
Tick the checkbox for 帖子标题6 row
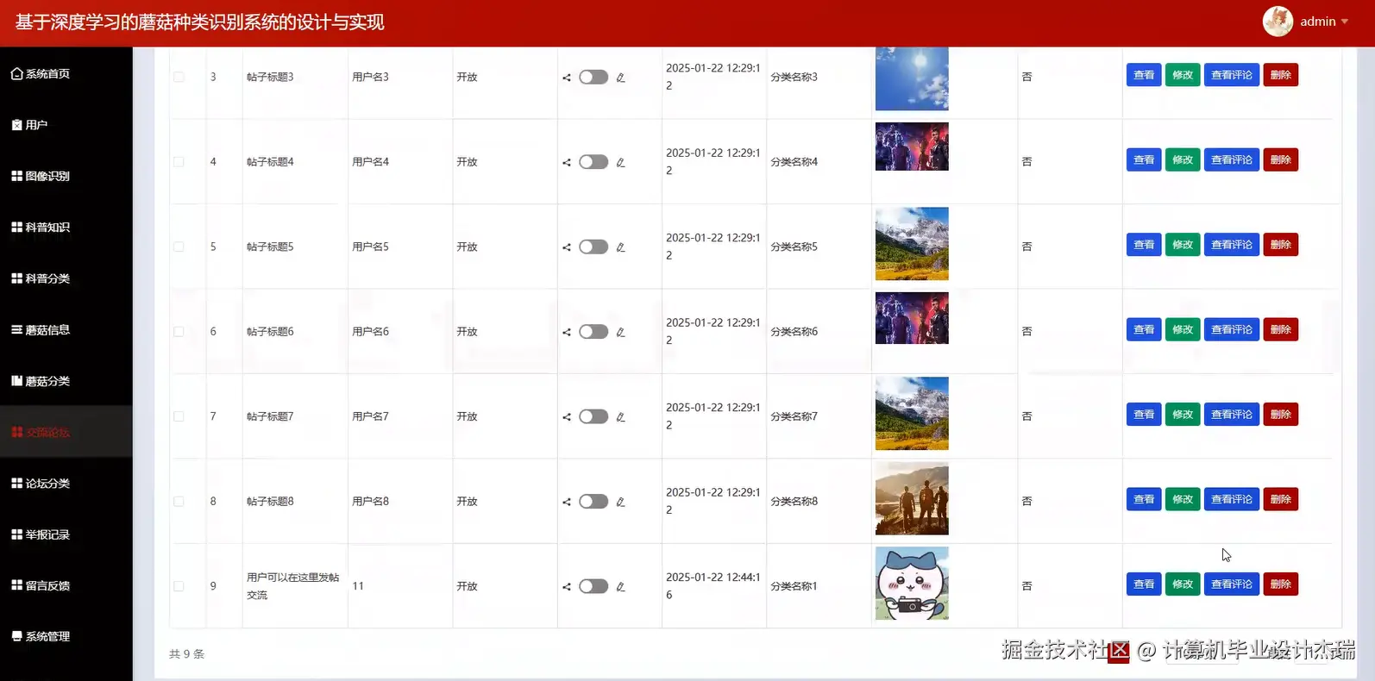179,332
